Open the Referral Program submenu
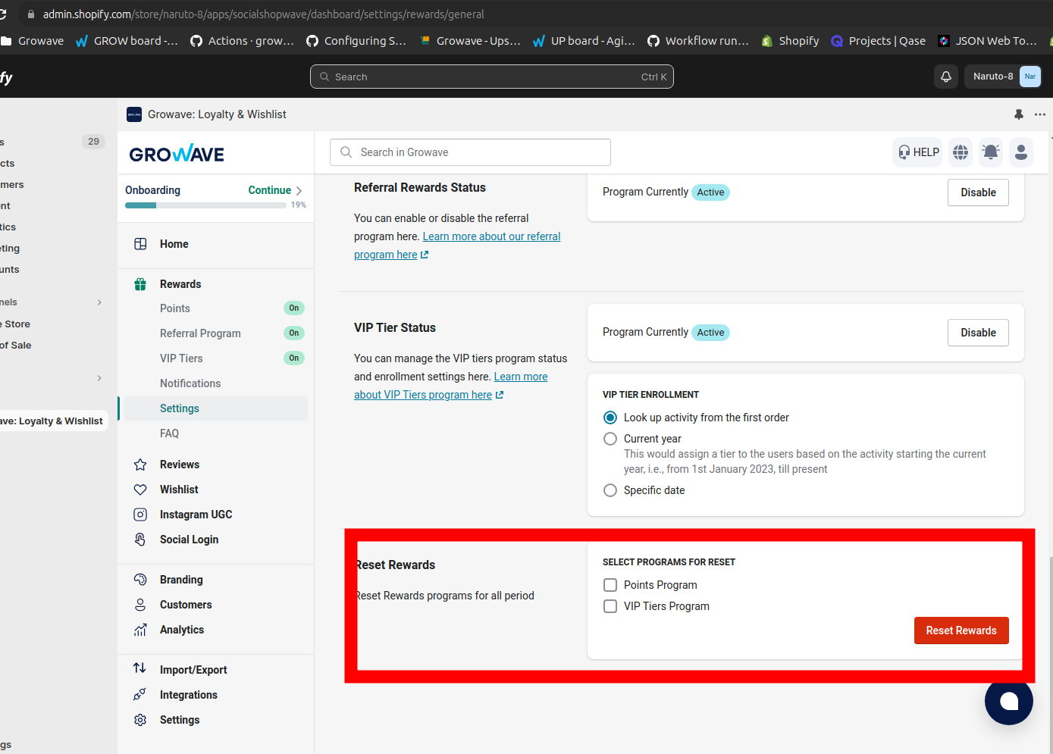The image size is (1053, 754). 200,333
